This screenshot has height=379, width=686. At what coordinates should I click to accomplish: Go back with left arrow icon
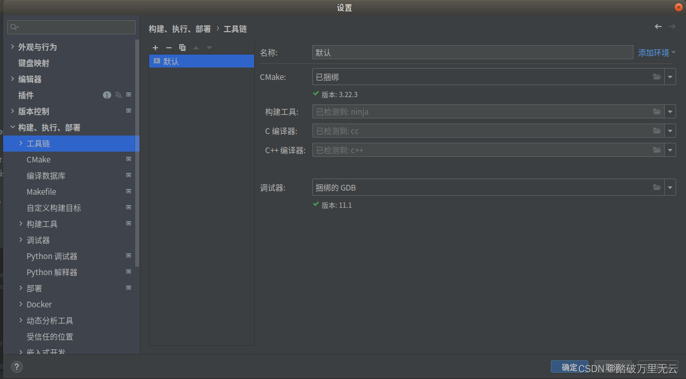pos(658,26)
